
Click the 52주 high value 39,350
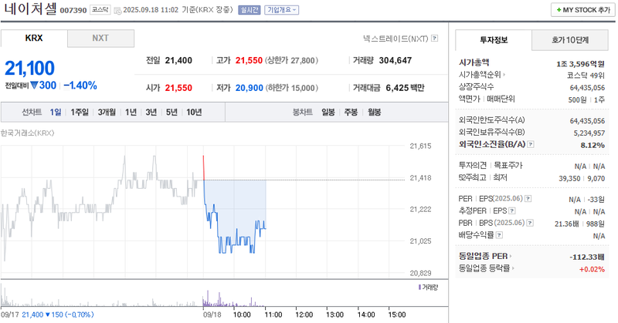pyautogui.click(x=569, y=178)
